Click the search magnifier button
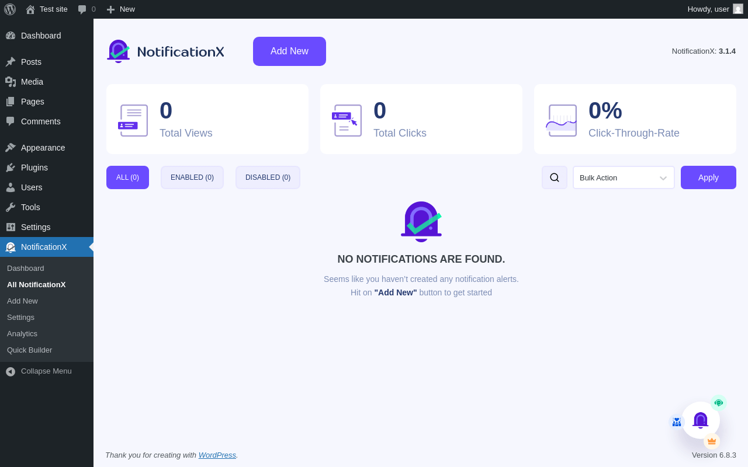This screenshot has height=467, width=748. (x=555, y=177)
